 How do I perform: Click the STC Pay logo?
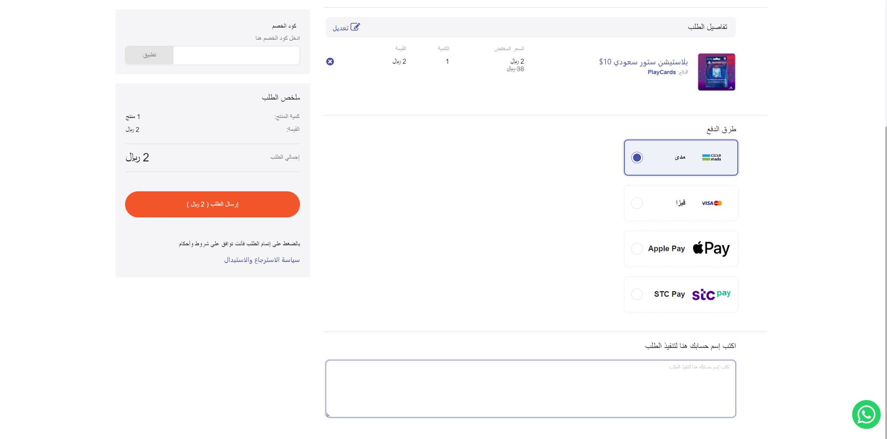click(x=711, y=294)
